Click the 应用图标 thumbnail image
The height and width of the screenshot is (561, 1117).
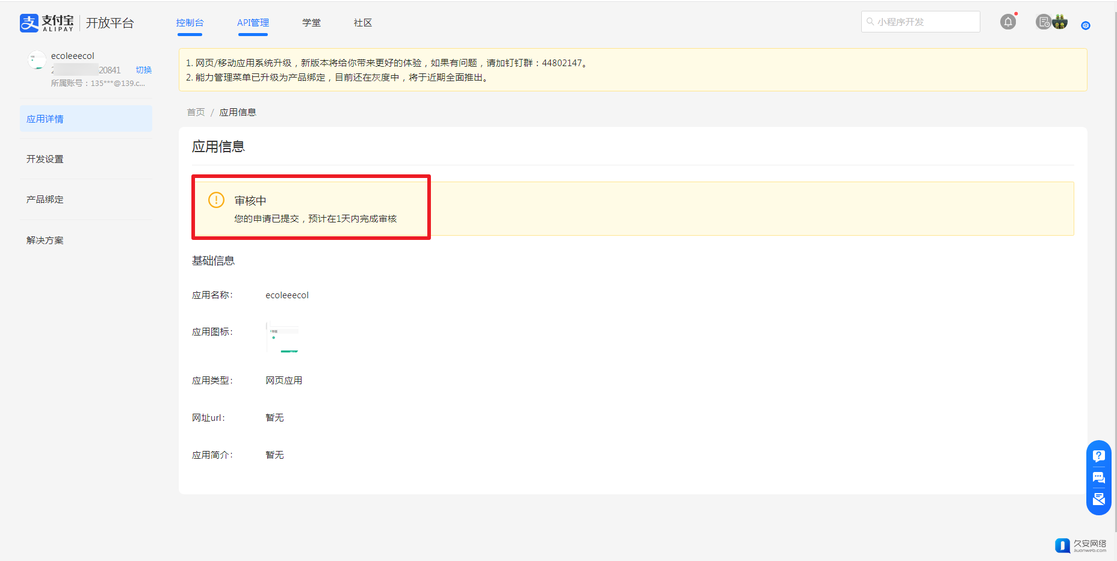pyautogui.click(x=282, y=337)
